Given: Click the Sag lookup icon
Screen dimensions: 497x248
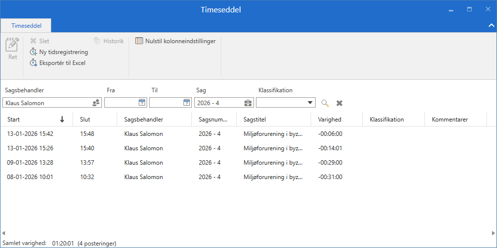Looking at the screenshot, I should point(248,103).
